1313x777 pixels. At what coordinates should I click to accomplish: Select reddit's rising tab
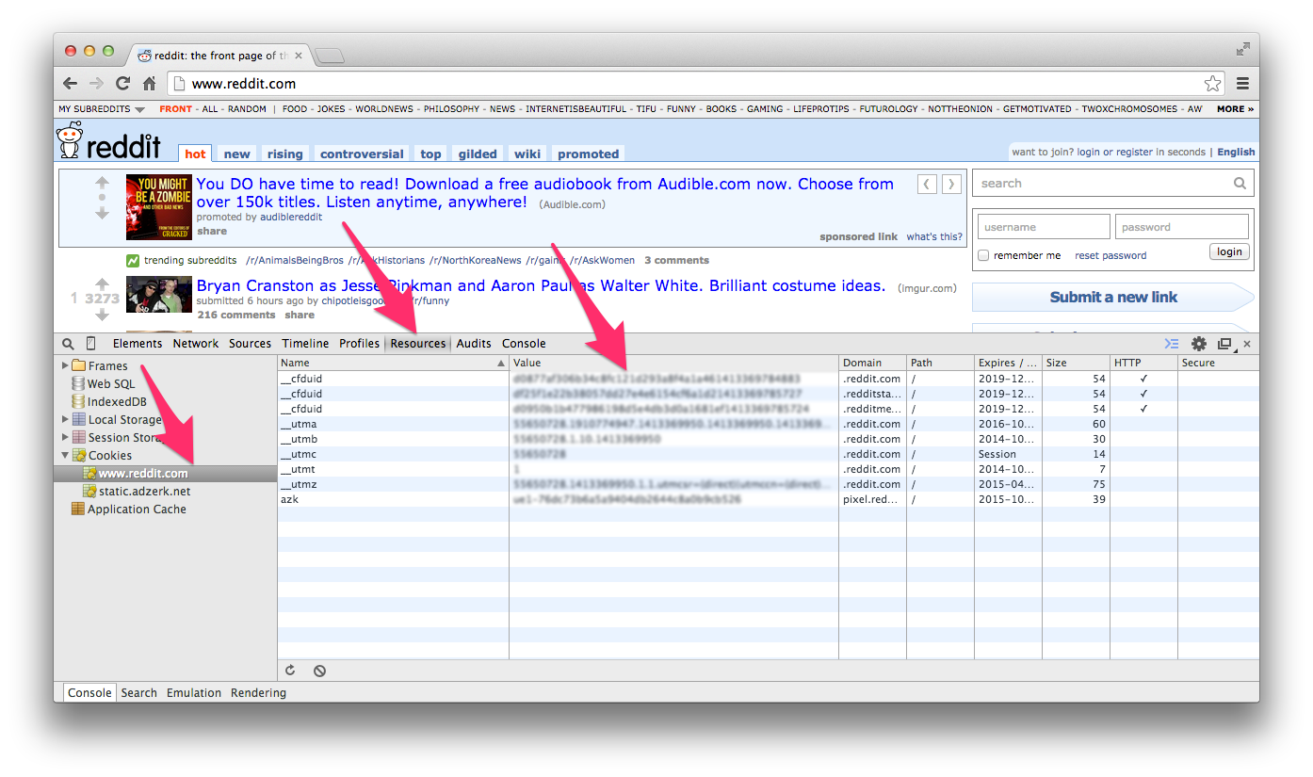pos(284,154)
